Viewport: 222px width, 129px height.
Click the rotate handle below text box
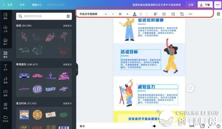(x=158, y=111)
